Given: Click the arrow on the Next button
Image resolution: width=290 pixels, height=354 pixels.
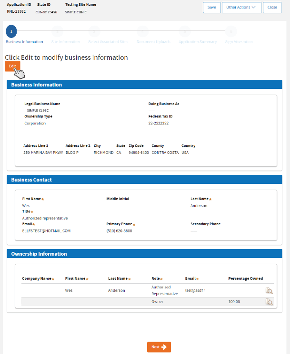Looking at the screenshot, I should [x=164, y=347].
